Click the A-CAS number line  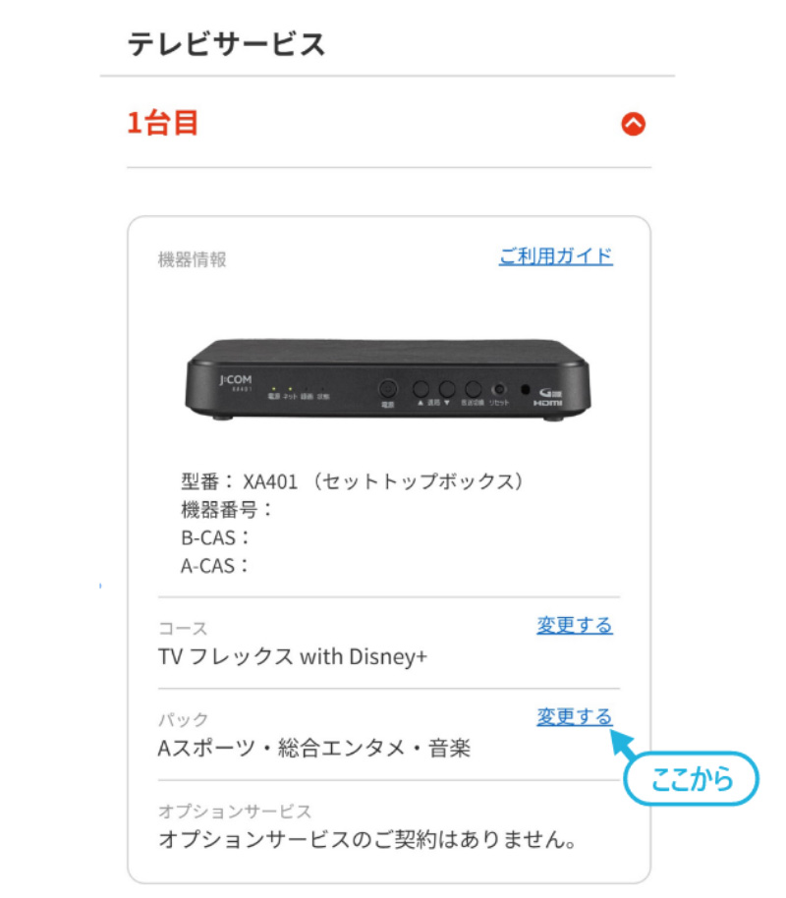215,565
